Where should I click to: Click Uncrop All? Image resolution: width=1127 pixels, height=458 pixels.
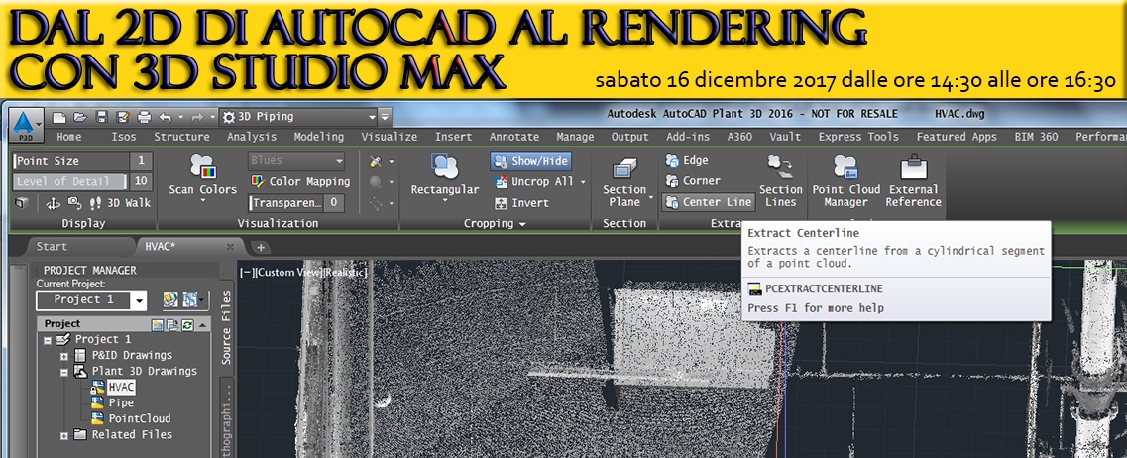pos(534,181)
